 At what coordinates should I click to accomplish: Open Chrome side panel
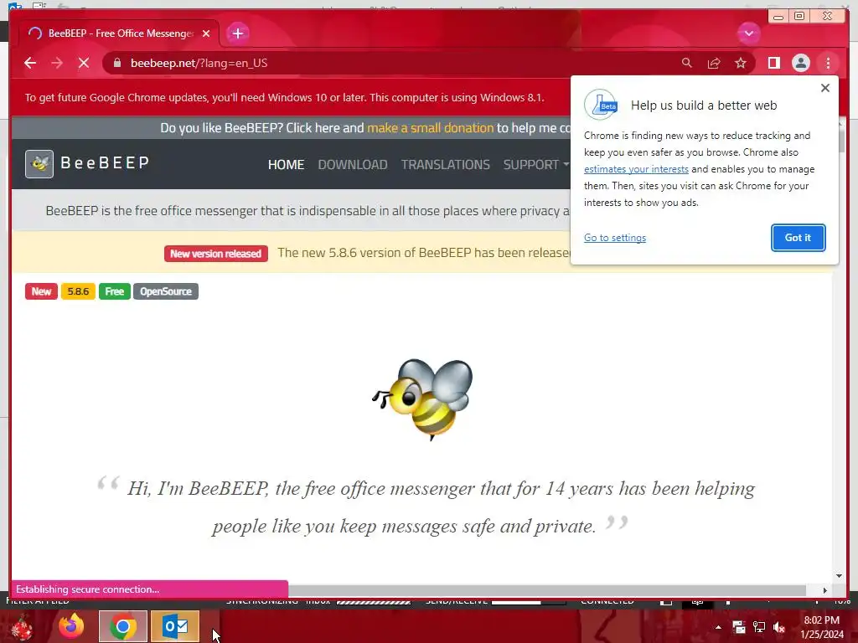[x=773, y=63]
